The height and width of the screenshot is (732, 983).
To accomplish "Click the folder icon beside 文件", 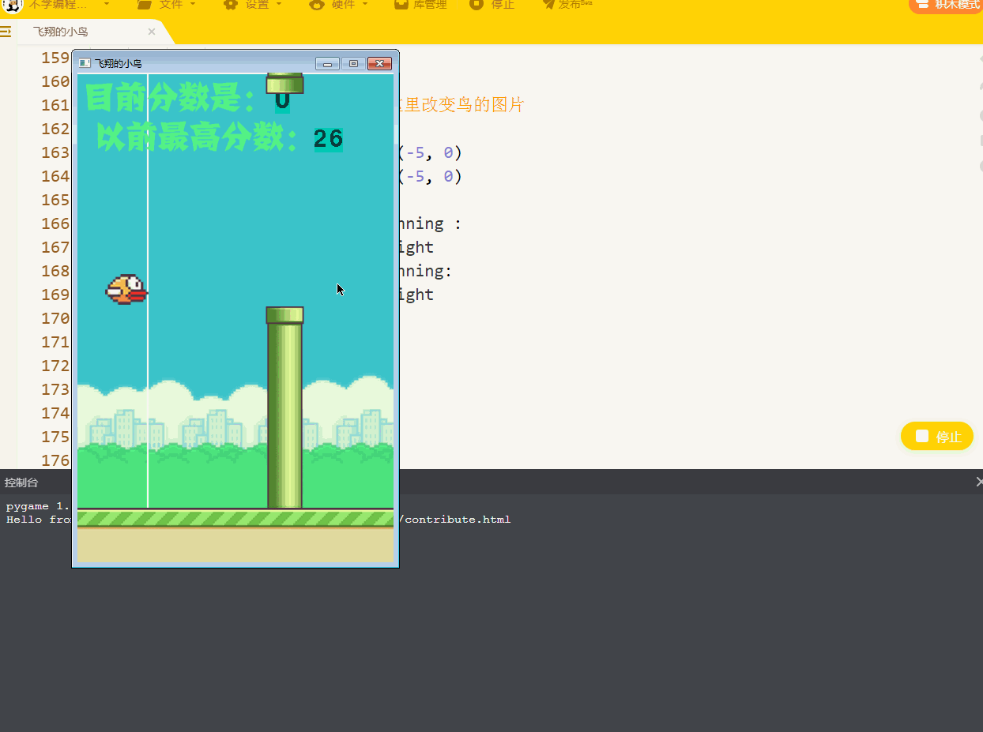I will [144, 4].
